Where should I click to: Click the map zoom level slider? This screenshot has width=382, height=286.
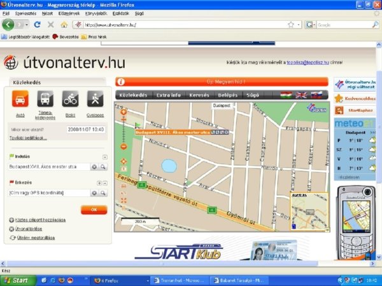click(x=123, y=127)
